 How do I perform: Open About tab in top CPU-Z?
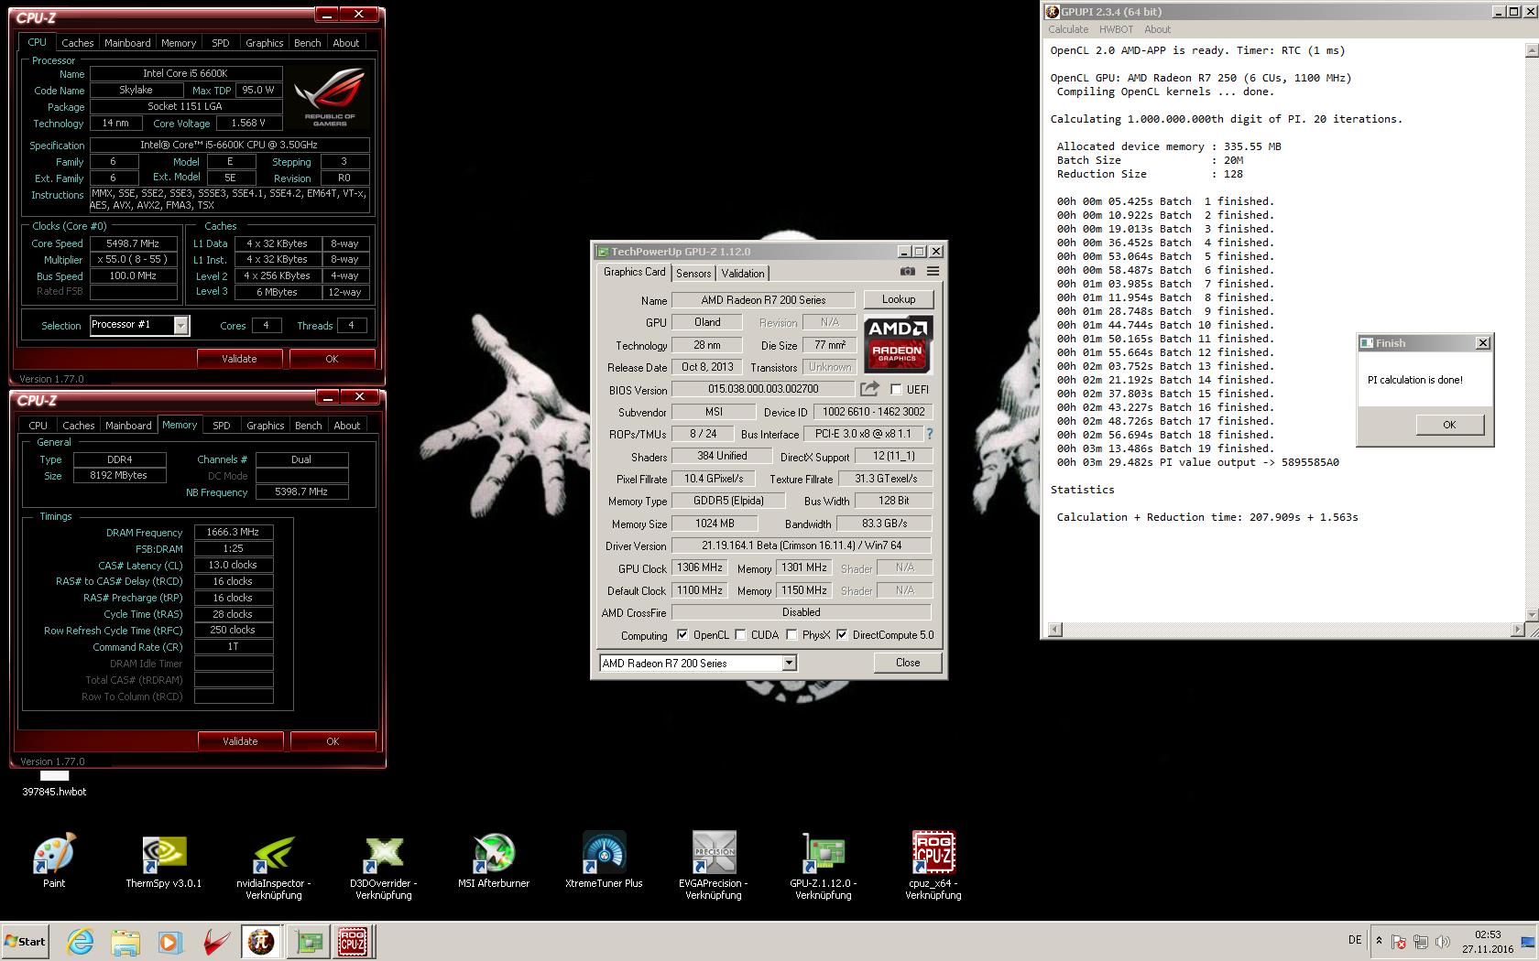pos(345,43)
